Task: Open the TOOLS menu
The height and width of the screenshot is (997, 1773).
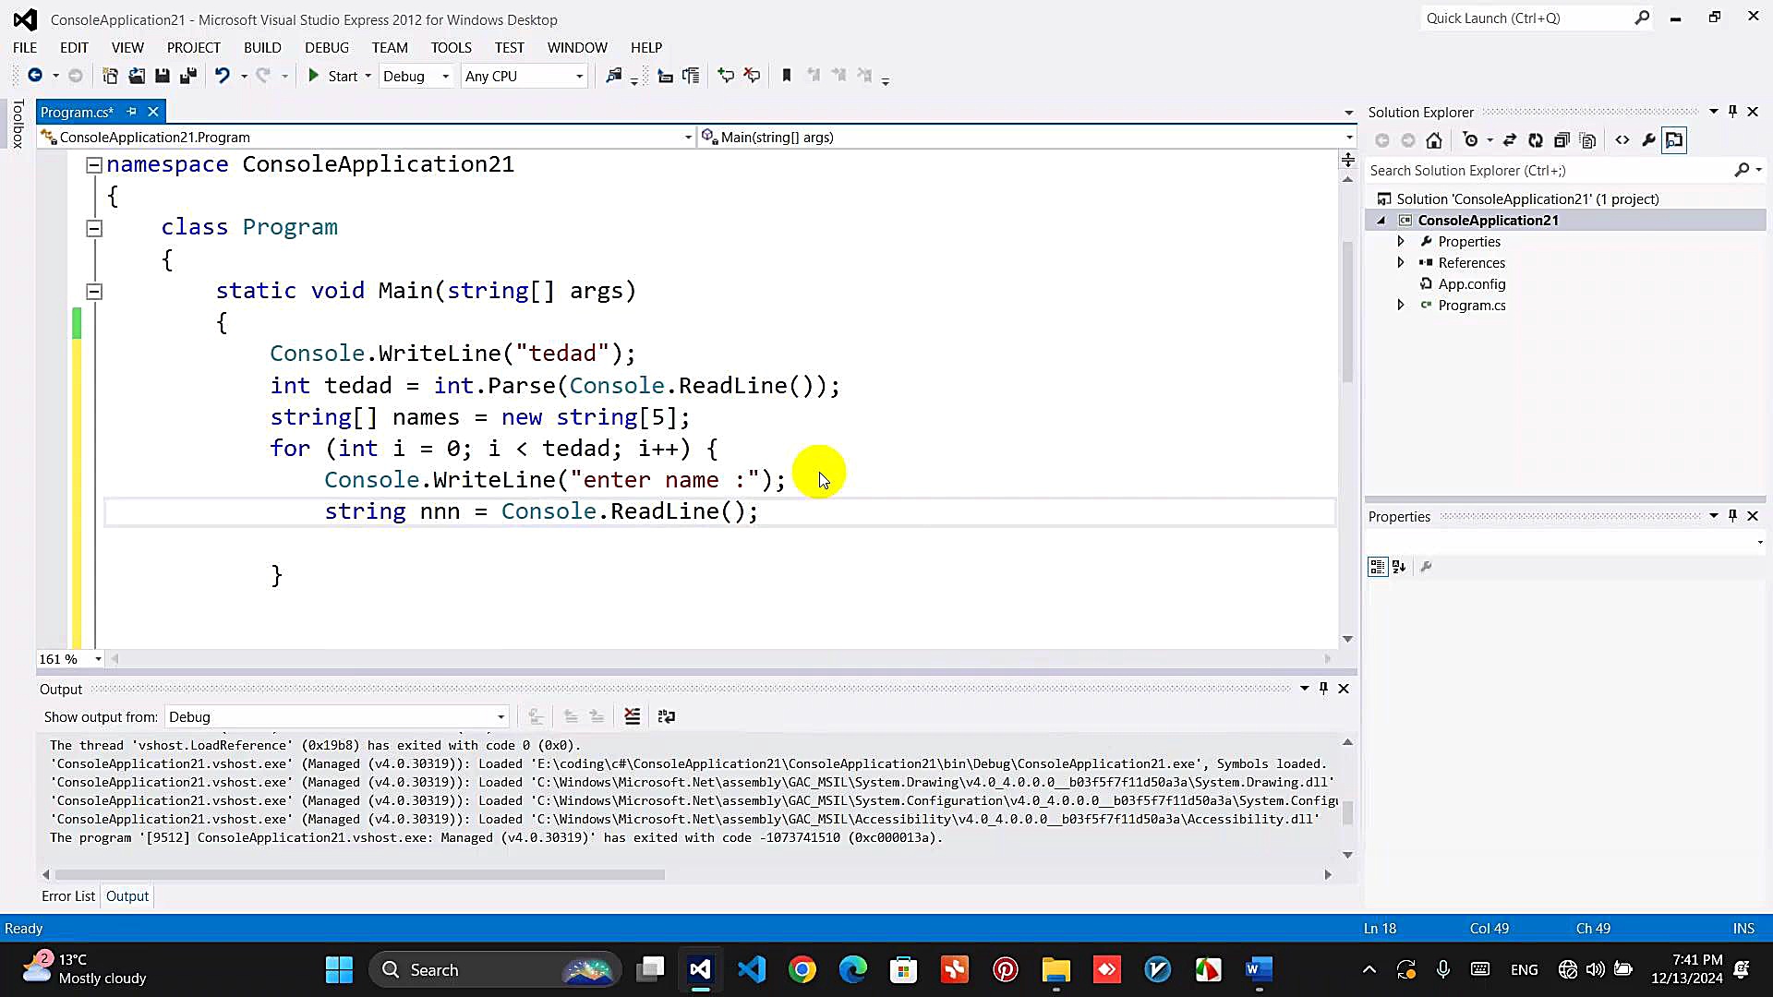Action: tap(451, 47)
